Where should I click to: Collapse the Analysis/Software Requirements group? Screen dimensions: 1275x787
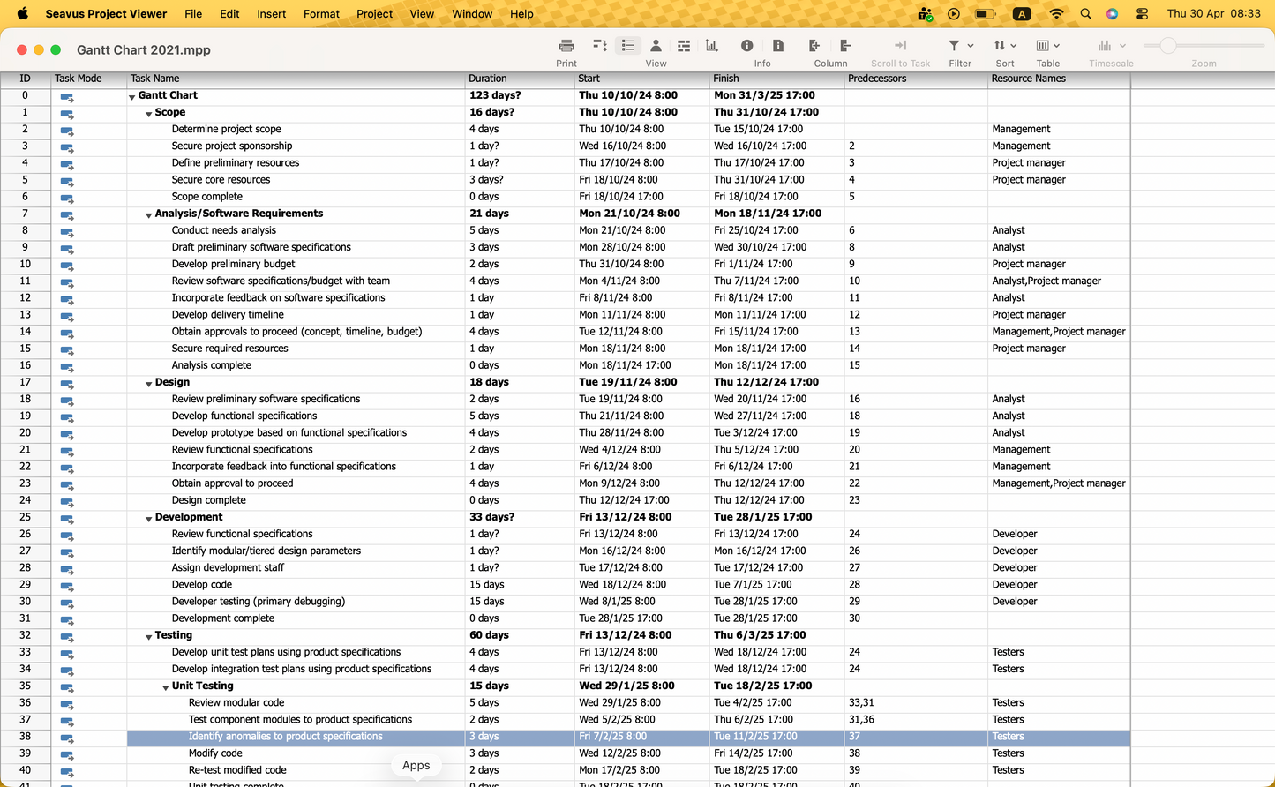click(x=148, y=215)
